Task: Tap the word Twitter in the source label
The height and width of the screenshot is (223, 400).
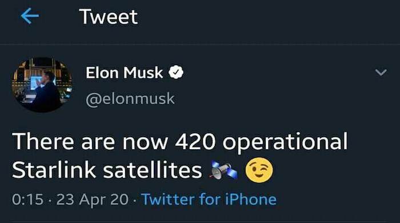Action: [x=168, y=200]
